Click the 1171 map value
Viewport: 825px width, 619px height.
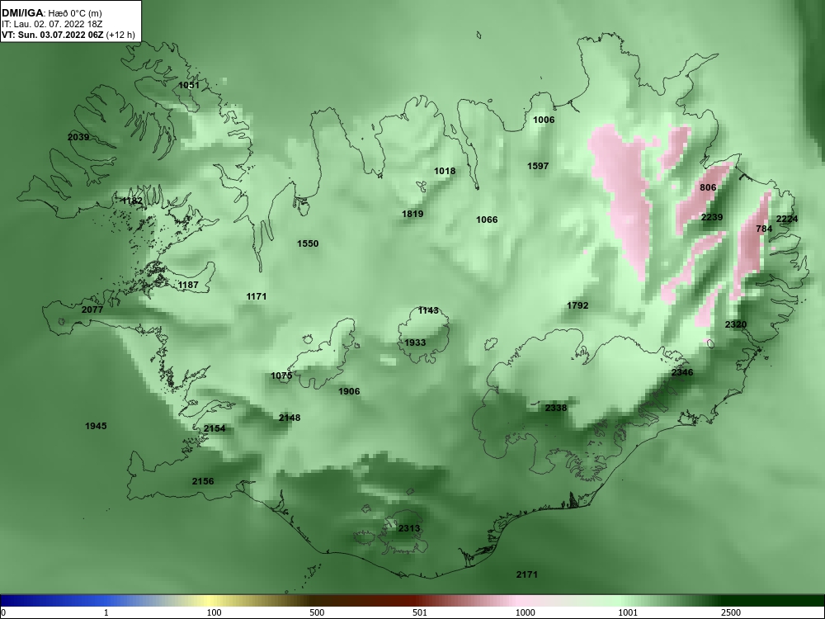257,297
